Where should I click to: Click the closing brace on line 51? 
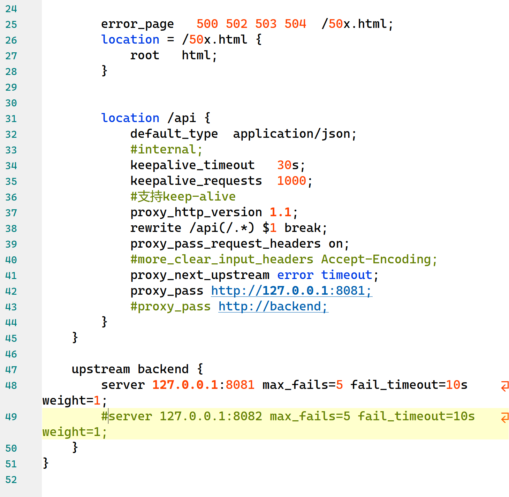(46, 463)
